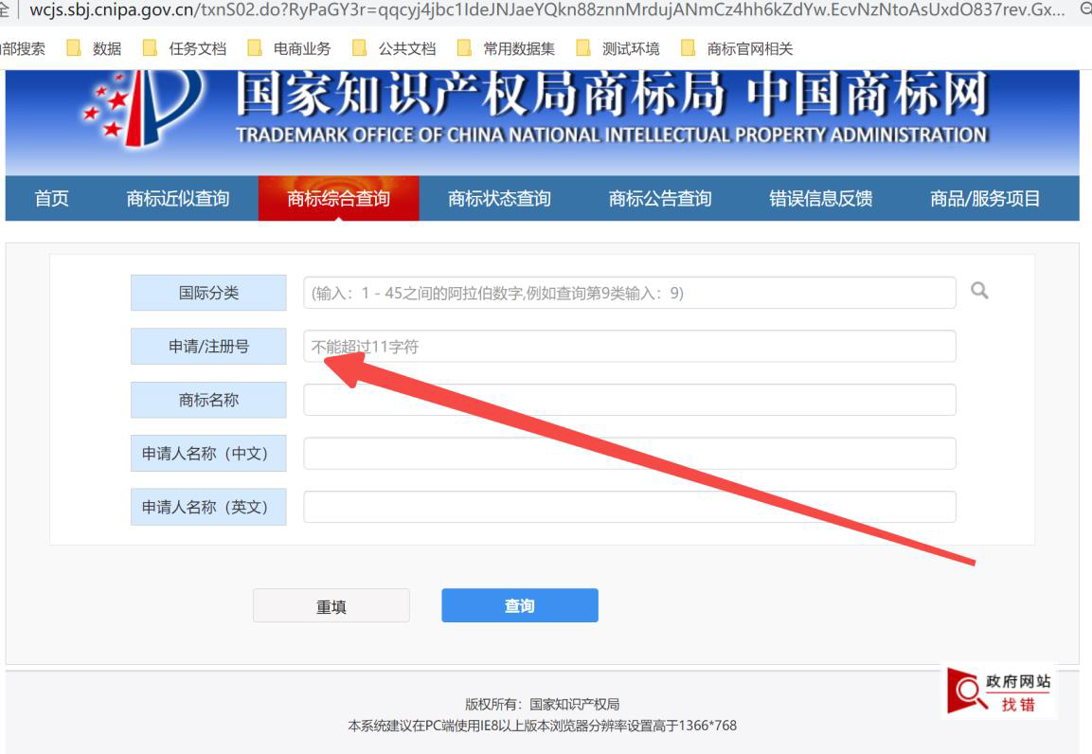Click the 申请人名称（英文） label
Viewport: 1092px width, 754px height.
(208, 507)
